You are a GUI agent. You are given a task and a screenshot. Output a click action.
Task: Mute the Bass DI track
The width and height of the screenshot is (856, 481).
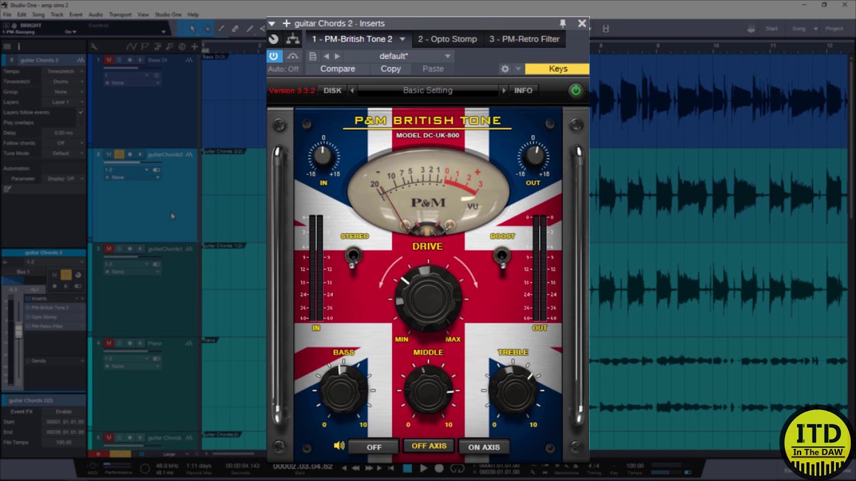tap(109, 60)
